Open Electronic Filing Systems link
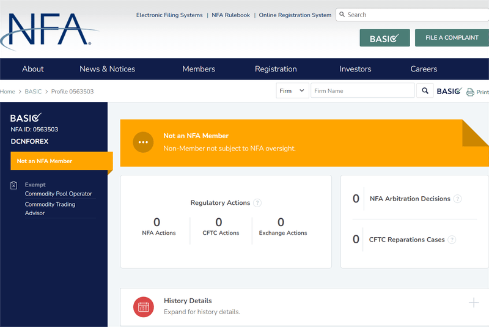The height and width of the screenshot is (327, 489). tap(169, 15)
